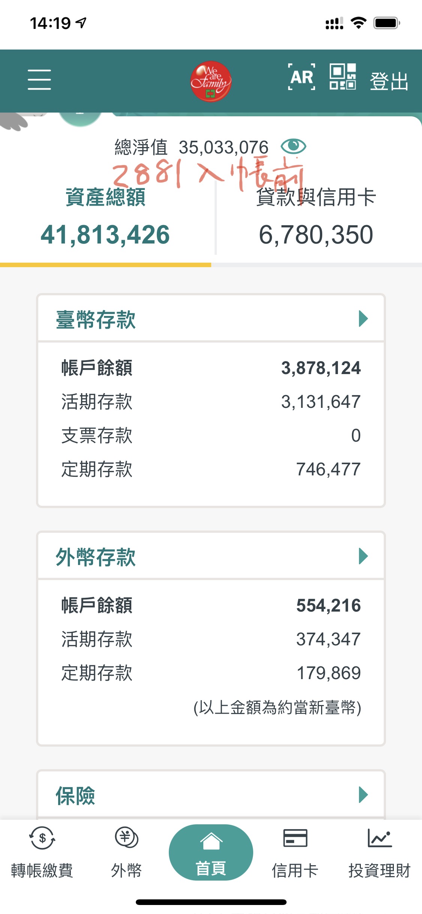
Task: Tap the We are Family logo
Action: (210, 81)
